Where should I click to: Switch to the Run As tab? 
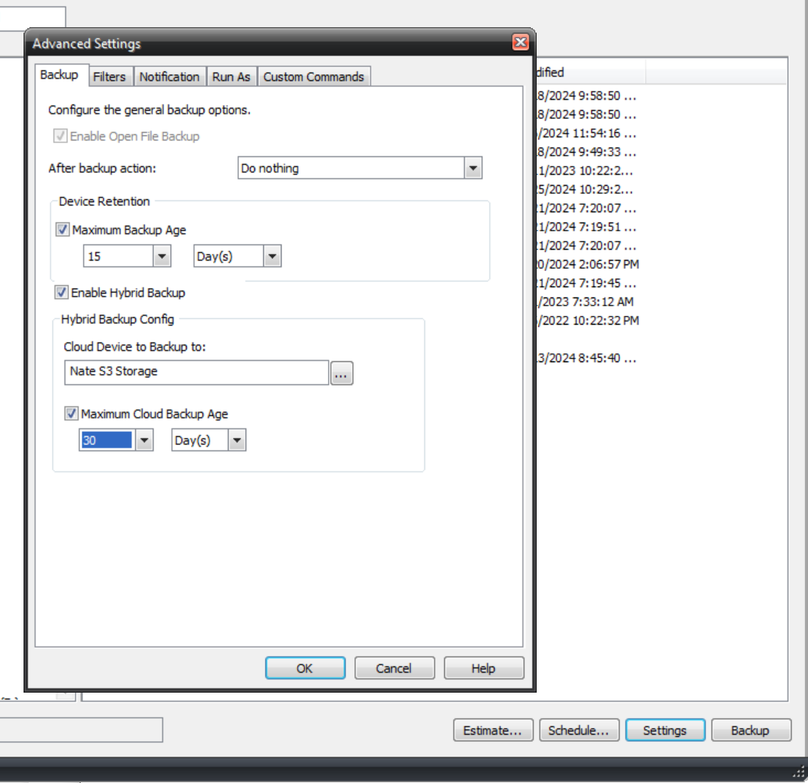click(x=232, y=76)
